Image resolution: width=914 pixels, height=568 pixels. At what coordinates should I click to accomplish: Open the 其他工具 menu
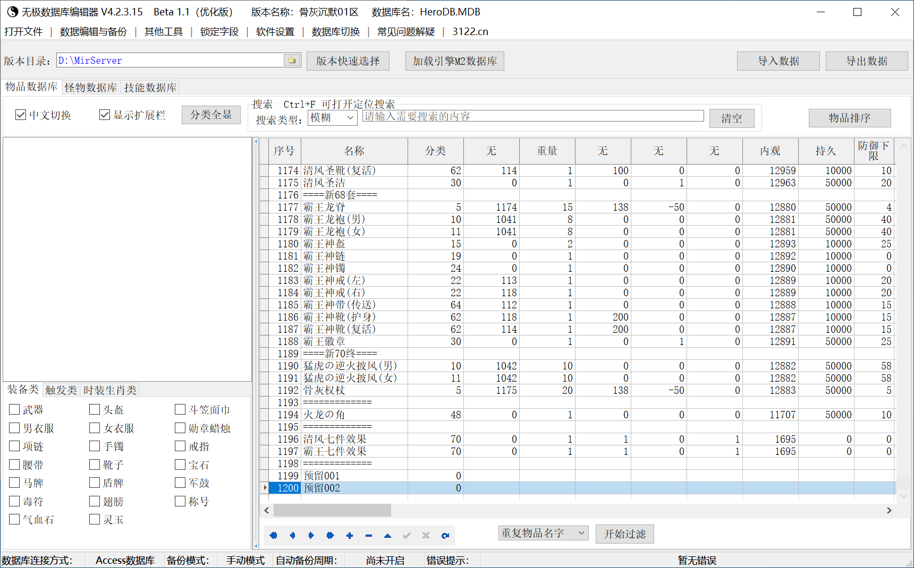[164, 32]
